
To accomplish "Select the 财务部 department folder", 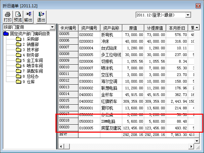I will [x=27, y=55].
